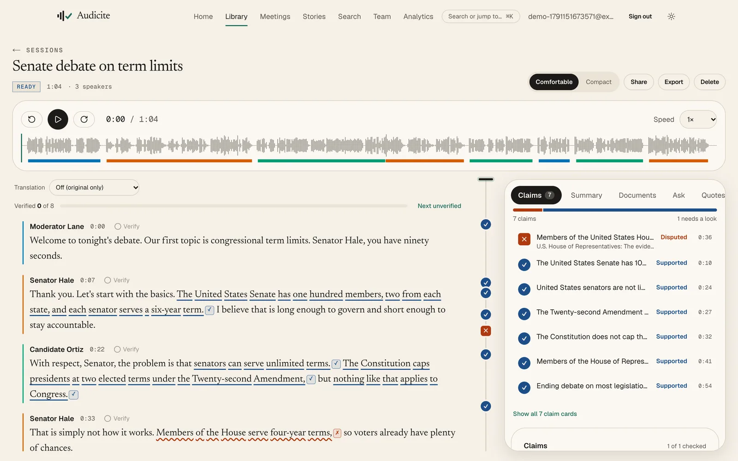
Task: Click the Audicite logo
Action: (83, 16)
